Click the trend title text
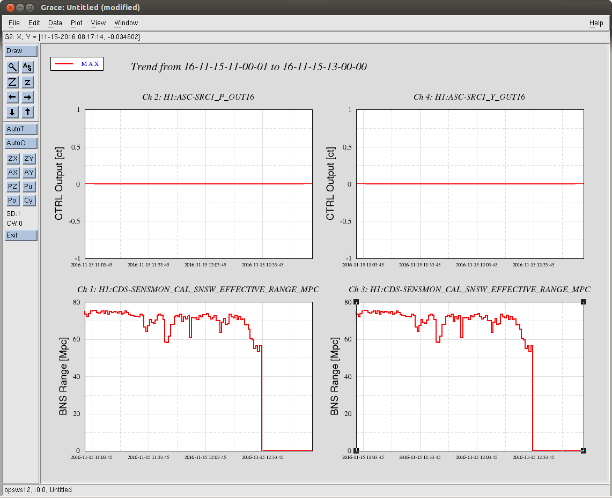Image resolution: width=612 pixels, height=498 pixels. pos(249,67)
